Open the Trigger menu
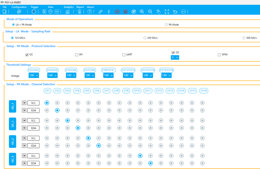This screenshot has width=260, height=169. [34, 7]
